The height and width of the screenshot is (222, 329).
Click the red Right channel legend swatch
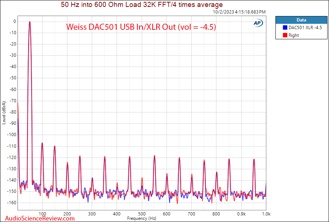[x=285, y=35]
